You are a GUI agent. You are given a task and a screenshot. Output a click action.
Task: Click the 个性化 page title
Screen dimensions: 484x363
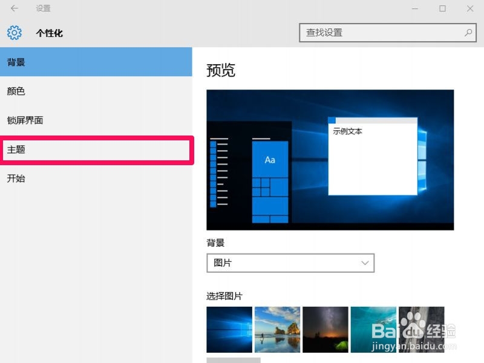tap(50, 33)
